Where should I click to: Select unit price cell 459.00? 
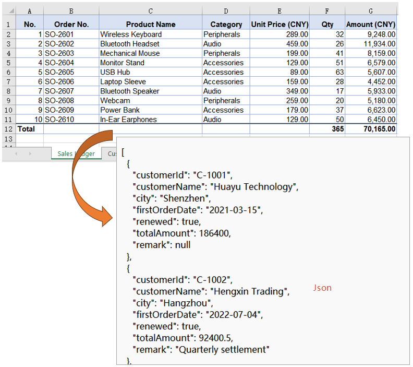(x=280, y=44)
